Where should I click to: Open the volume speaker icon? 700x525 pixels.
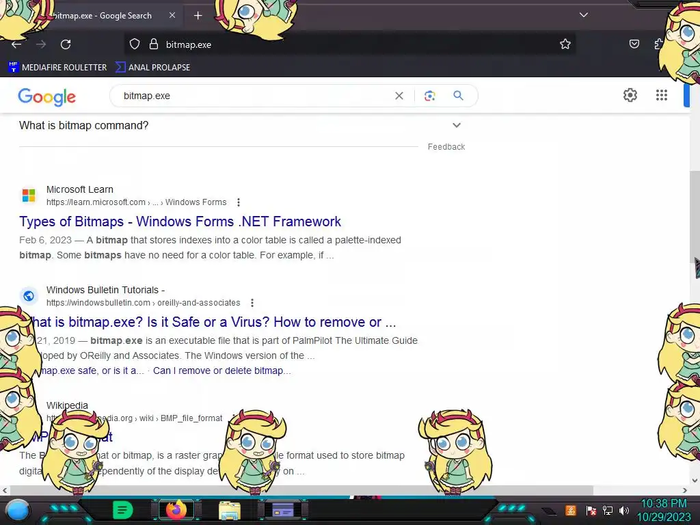(x=624, y=510)
